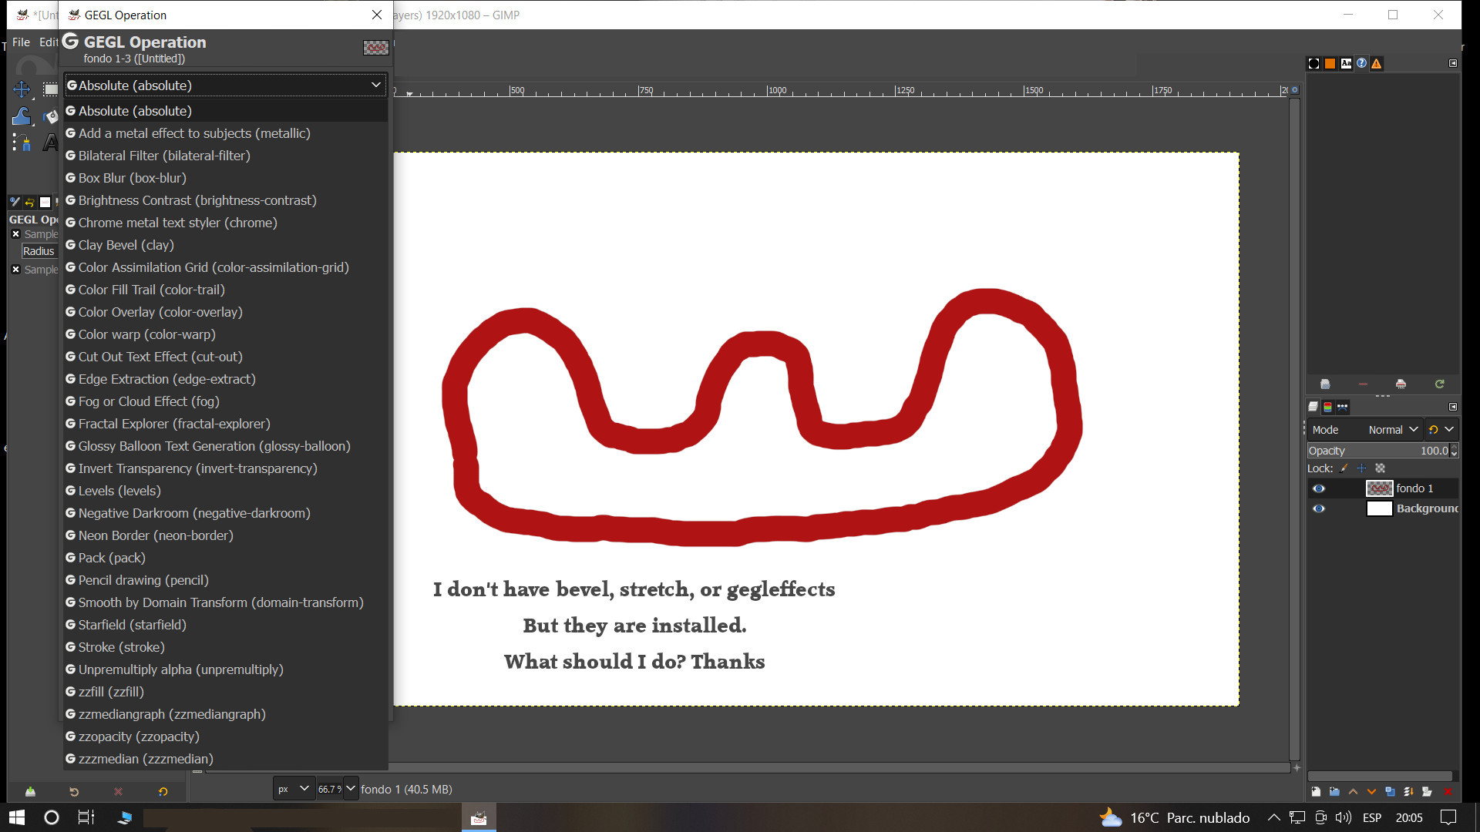Configure the top right dock tab menu
Image resolution: width=1480 pixels, height=832 pixels.
click(1453, 63)
